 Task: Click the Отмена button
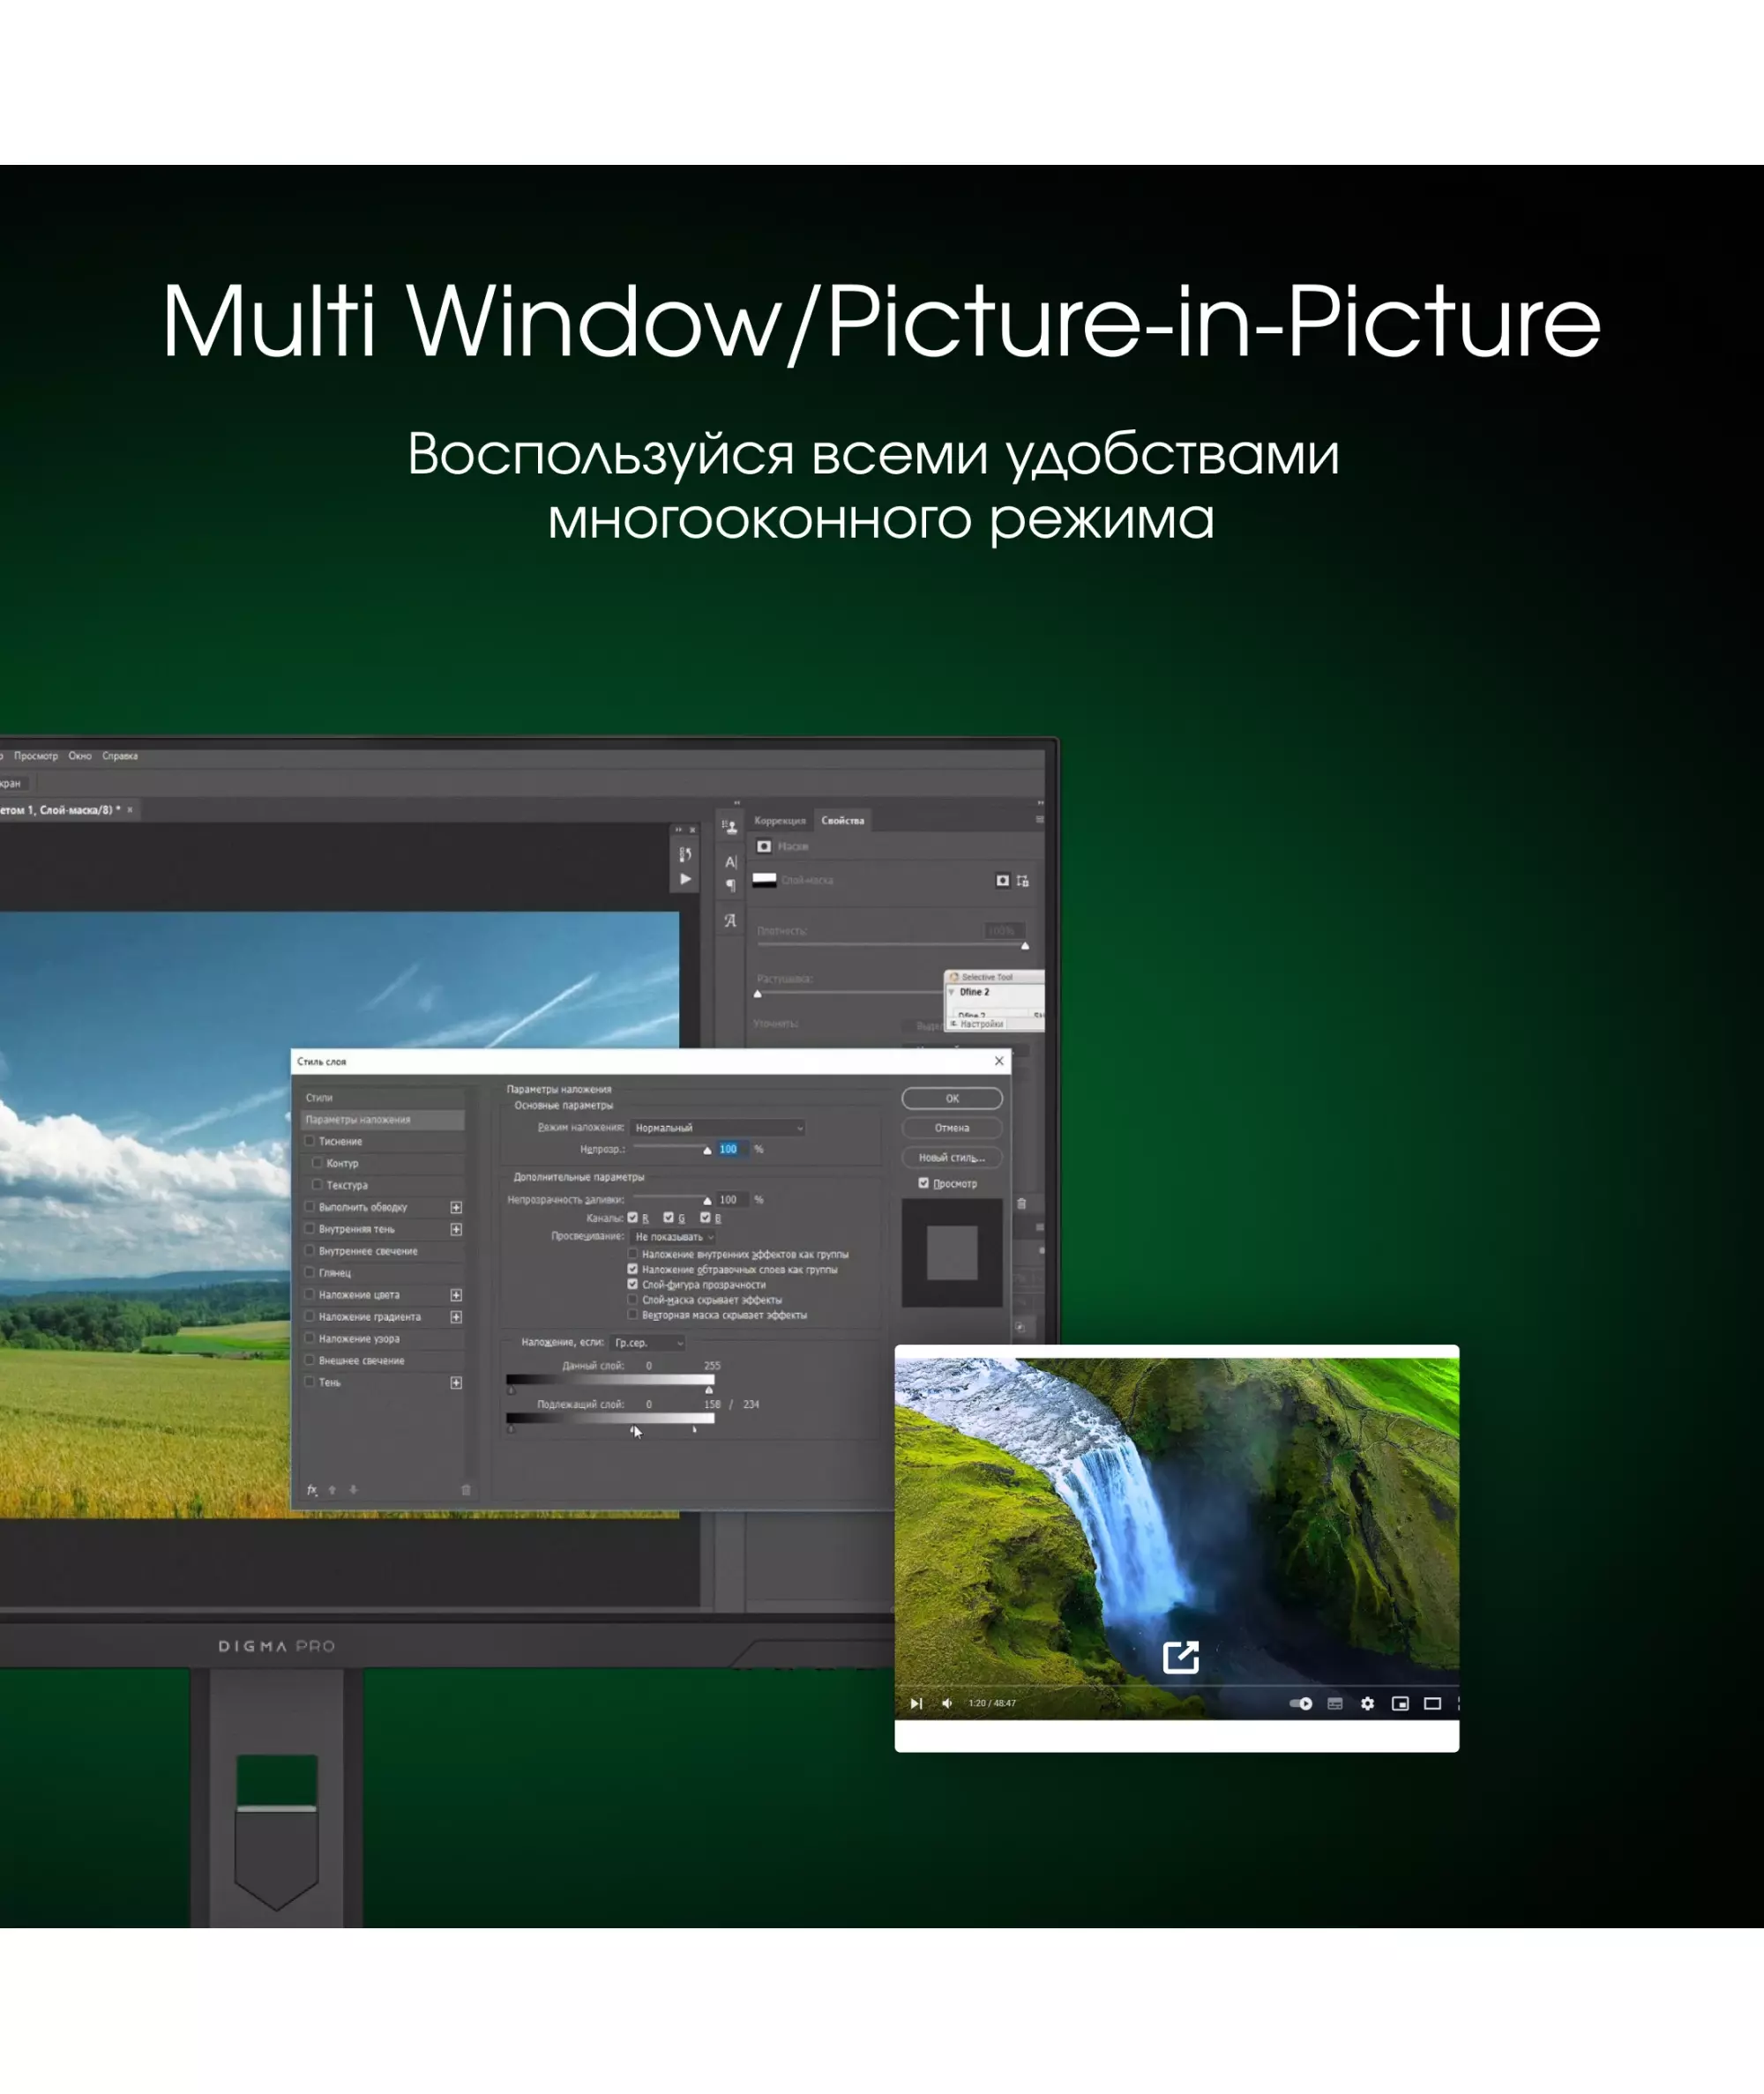pos(951,1128)
